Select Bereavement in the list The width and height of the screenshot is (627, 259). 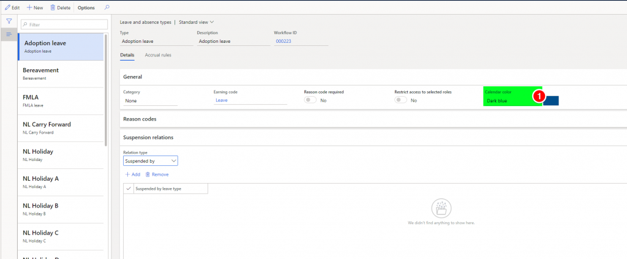click(x=61, y=74)
